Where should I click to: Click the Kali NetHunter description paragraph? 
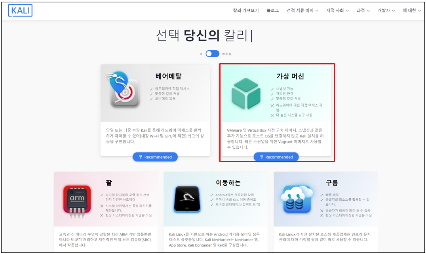point(215,240)
